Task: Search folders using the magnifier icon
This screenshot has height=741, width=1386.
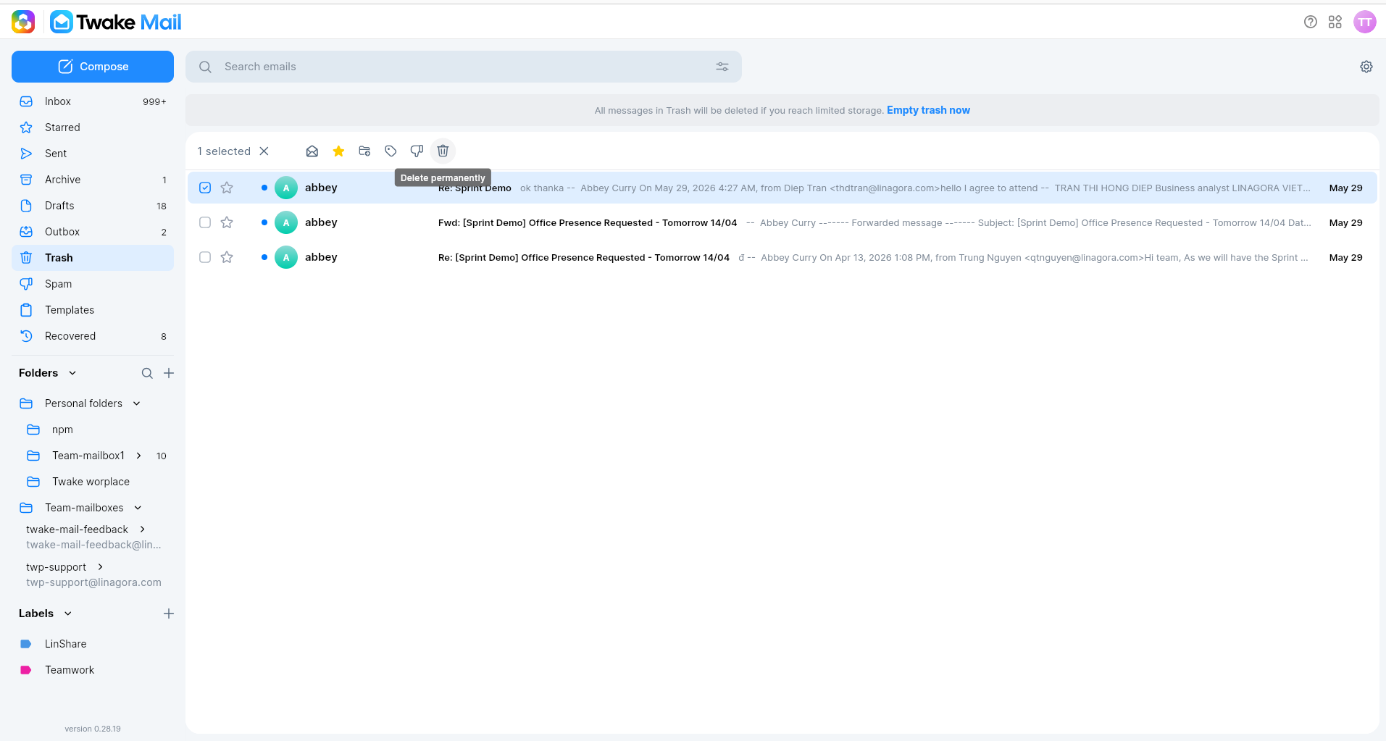Action: coord(147,373)
